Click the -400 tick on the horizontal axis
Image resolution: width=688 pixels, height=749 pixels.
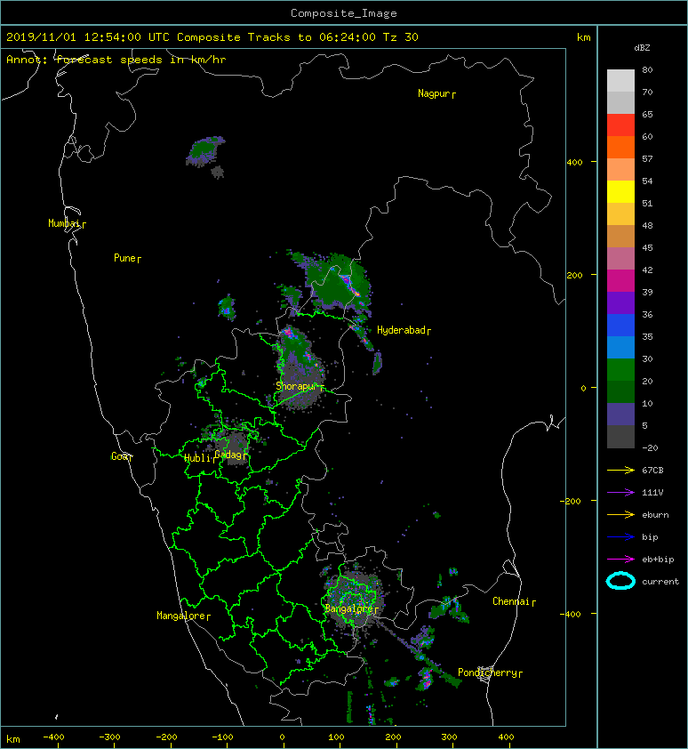click(53, 737)
